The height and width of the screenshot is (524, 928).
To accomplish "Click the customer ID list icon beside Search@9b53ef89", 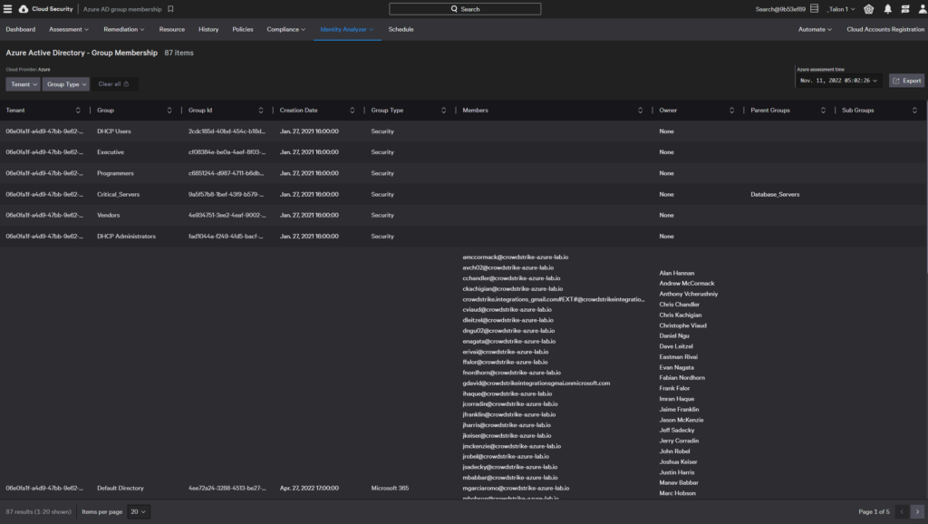I will [x=815, y=9].
